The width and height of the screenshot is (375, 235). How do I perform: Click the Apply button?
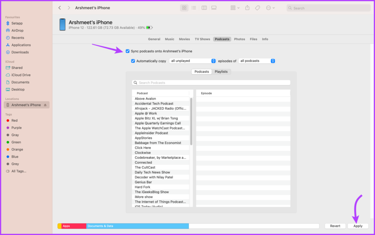tap(358, 226)
